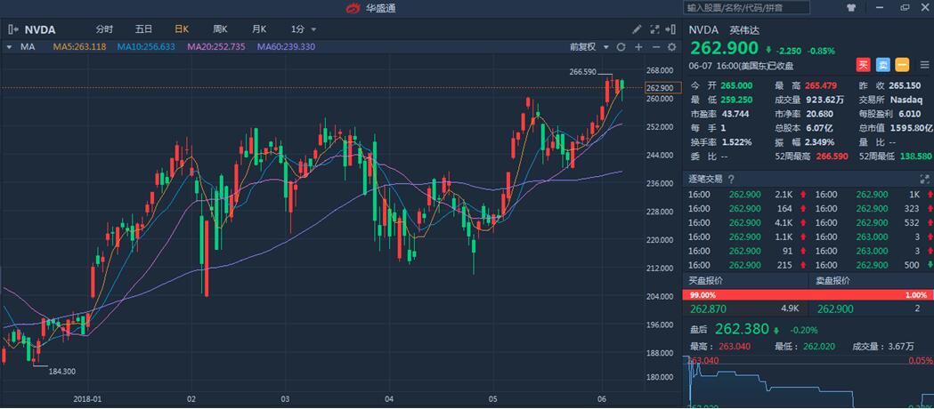Screen dimensions: 934x409
Task: Click the MA20:252.735 indicator label
Action: pos(216,47)
